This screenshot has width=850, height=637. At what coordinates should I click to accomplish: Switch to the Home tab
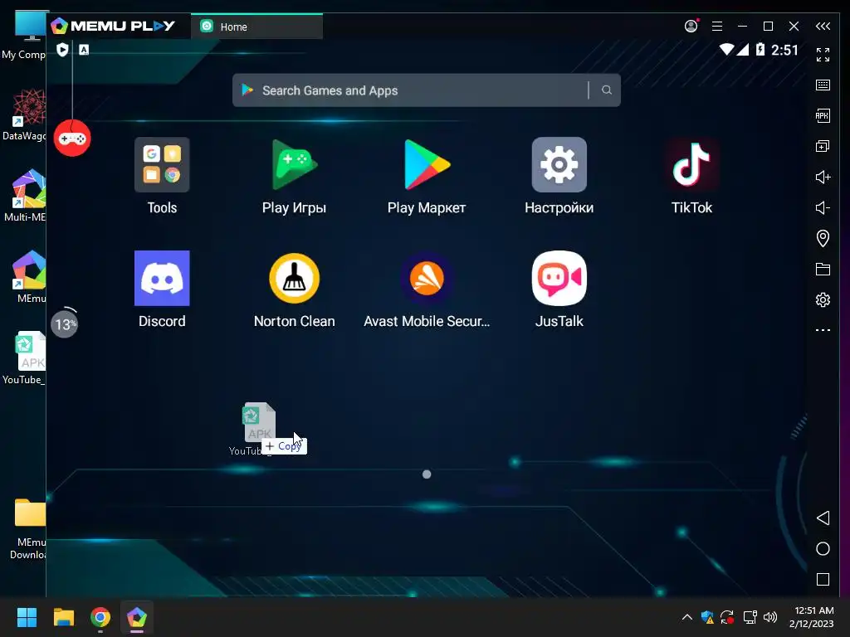pyautogui.click(x=256, y=27)
